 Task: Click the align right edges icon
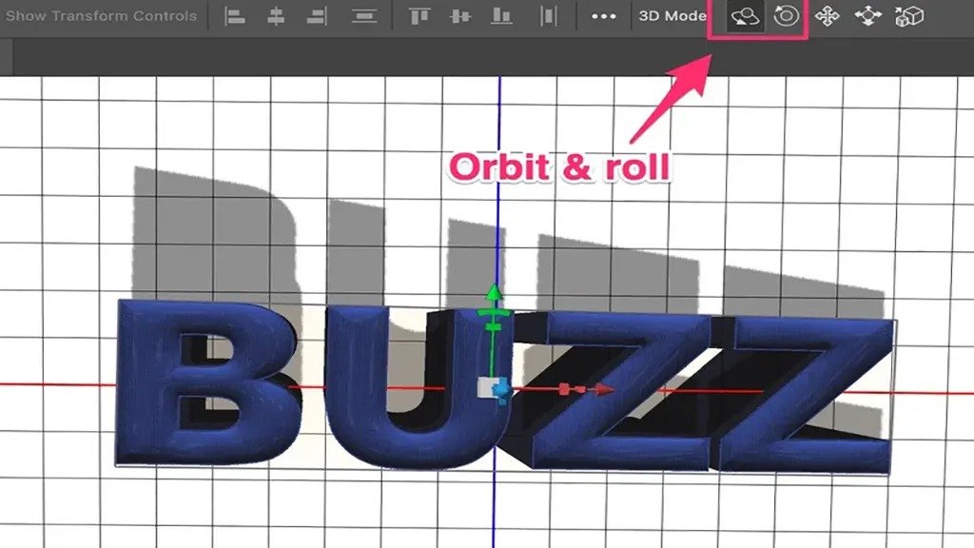point(317,16)
